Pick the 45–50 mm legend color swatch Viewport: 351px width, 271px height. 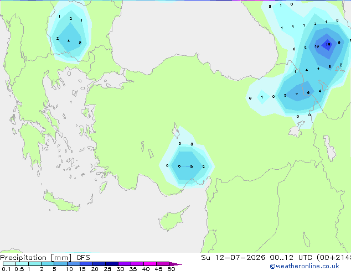pos(163,264)
